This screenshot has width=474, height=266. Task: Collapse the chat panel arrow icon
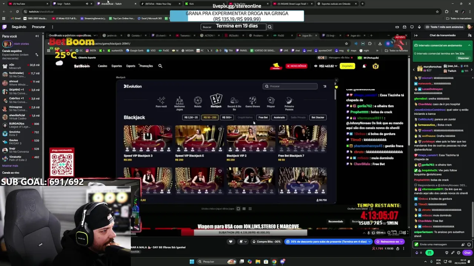(416, 35)
